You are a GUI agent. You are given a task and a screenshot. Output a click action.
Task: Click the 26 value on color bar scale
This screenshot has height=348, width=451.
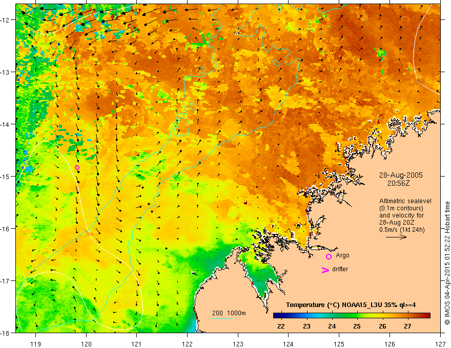382,327
